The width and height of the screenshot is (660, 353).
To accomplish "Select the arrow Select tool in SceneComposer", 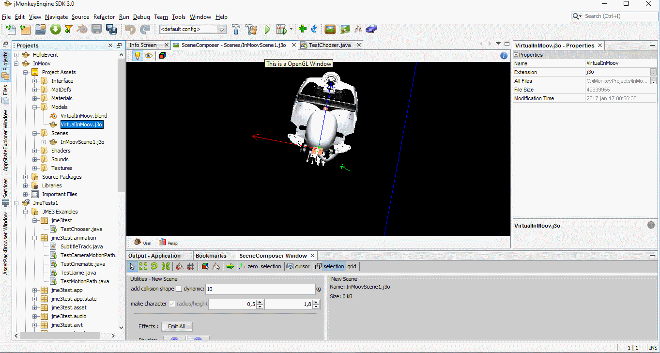I will [x=132, y=266].
